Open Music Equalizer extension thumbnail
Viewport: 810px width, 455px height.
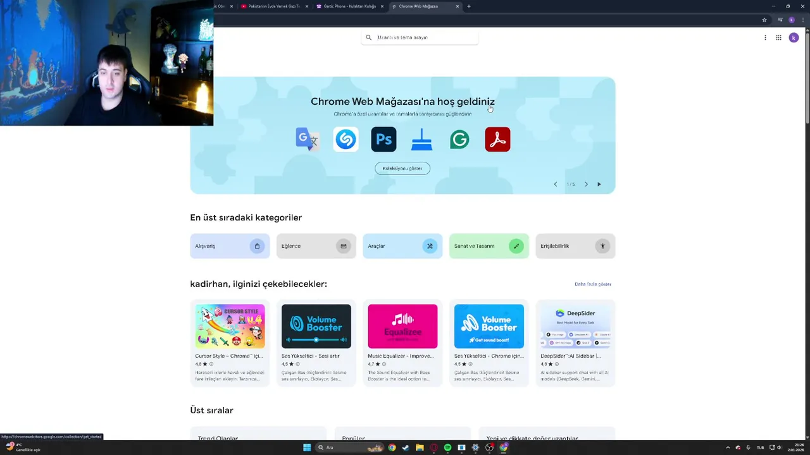tap(402, 326)
